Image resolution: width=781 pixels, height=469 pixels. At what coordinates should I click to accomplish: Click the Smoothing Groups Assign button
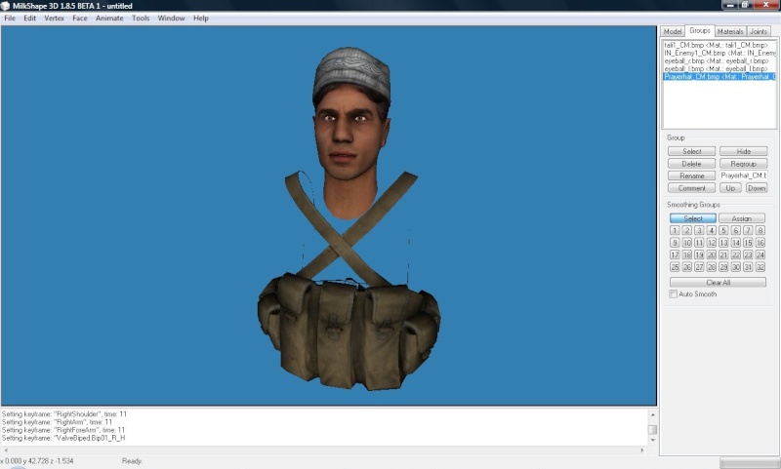[742, 218]
